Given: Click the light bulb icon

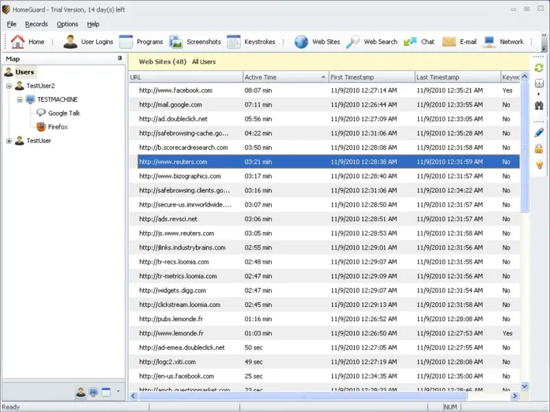Looking at the screenshot, I should 539,165.
